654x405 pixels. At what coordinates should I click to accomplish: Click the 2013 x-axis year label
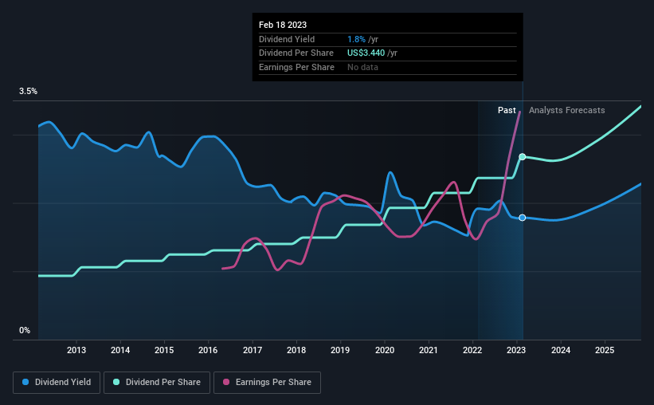(x=76, y=350)
